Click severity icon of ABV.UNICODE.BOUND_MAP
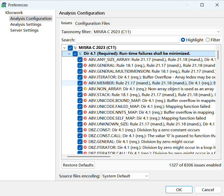The image size is (224, 196). point(85,100)
